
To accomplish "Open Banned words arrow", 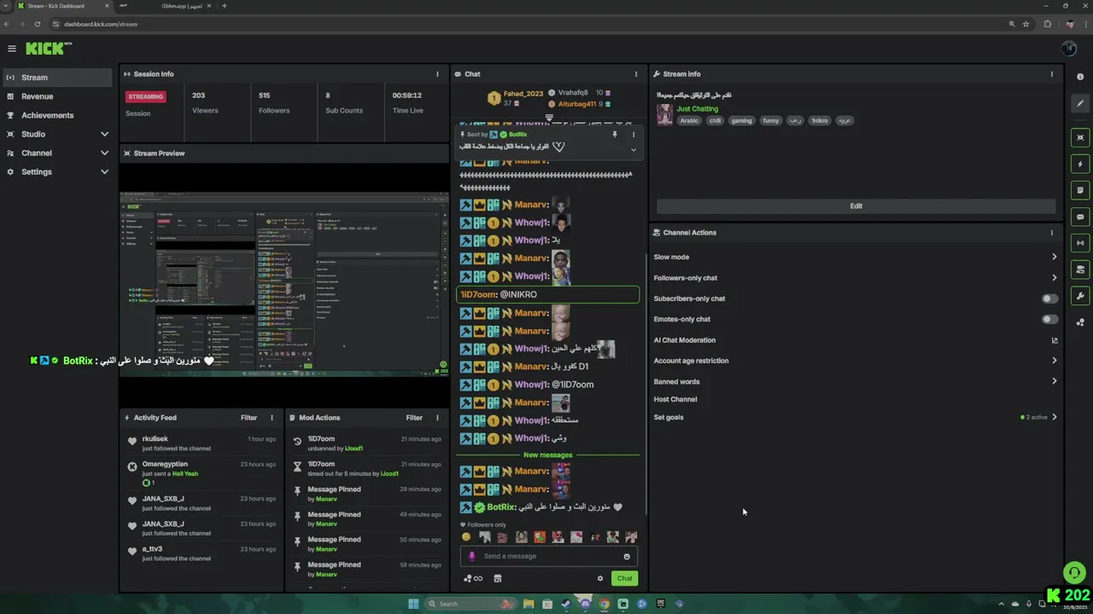I will click(1054, 381).
